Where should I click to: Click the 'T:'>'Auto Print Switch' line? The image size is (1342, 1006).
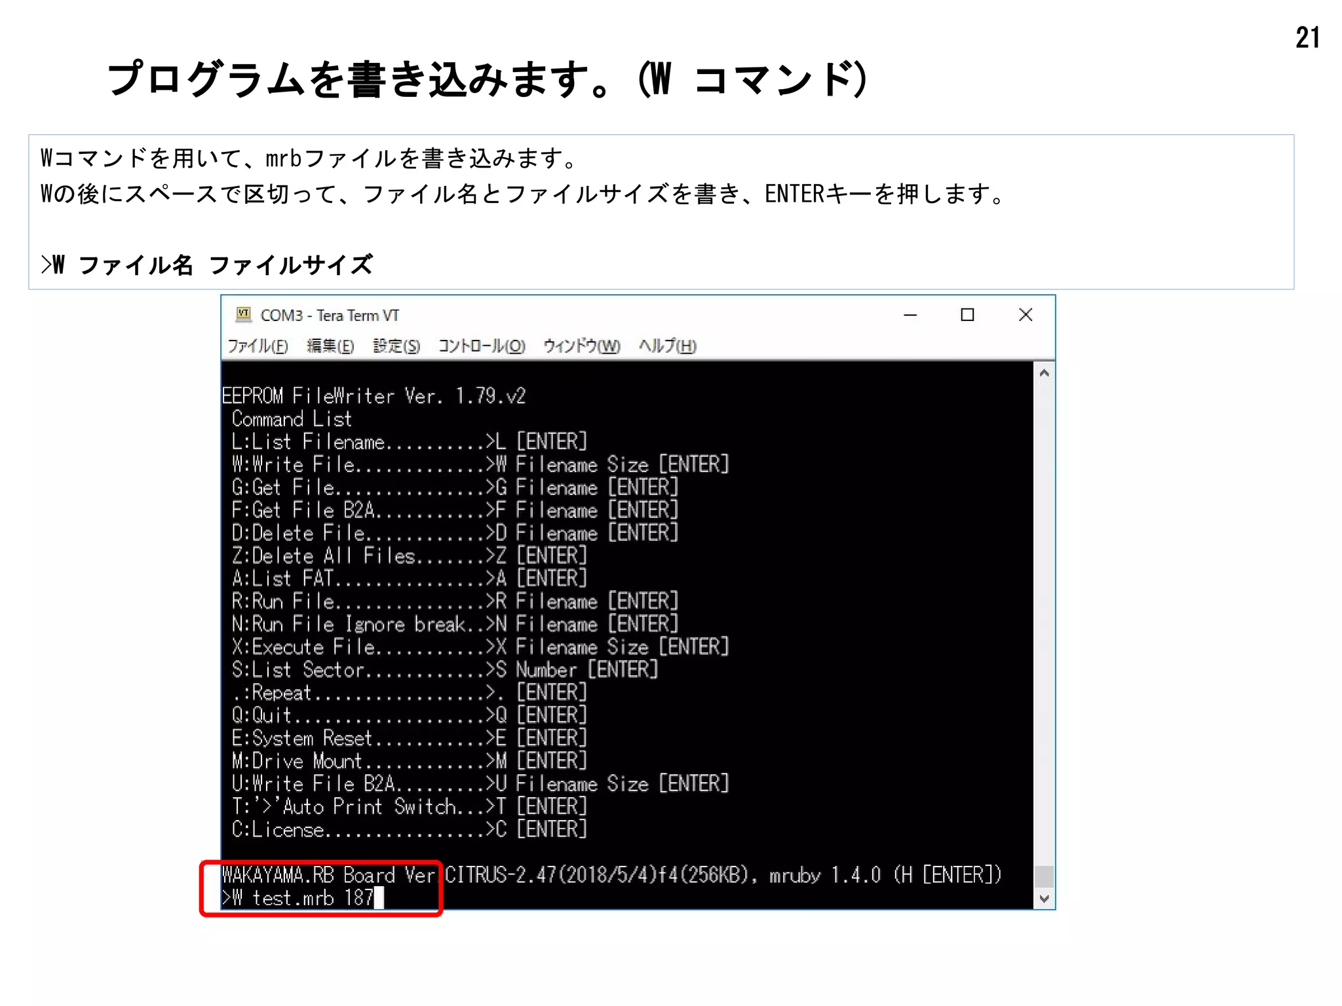pyautogui.click(x=410, y=807)
